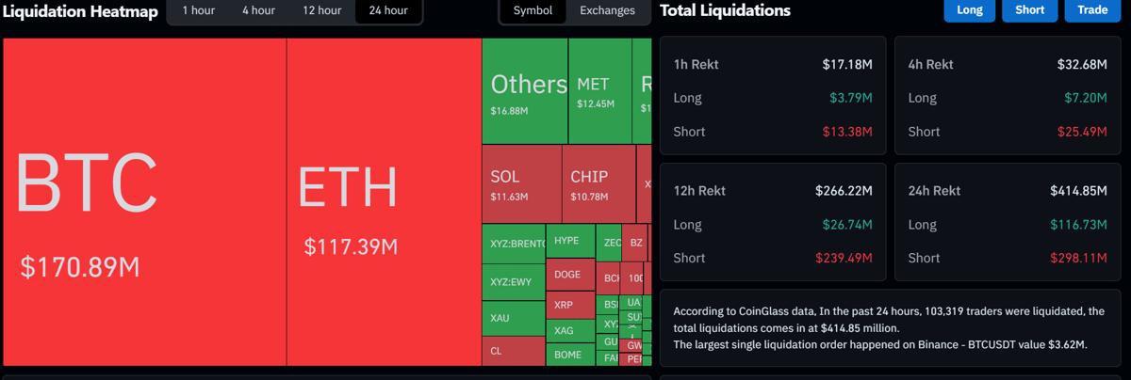Click the BTC heatmap tile
This screenshot has width=1131, height=380.
point(145,201)
